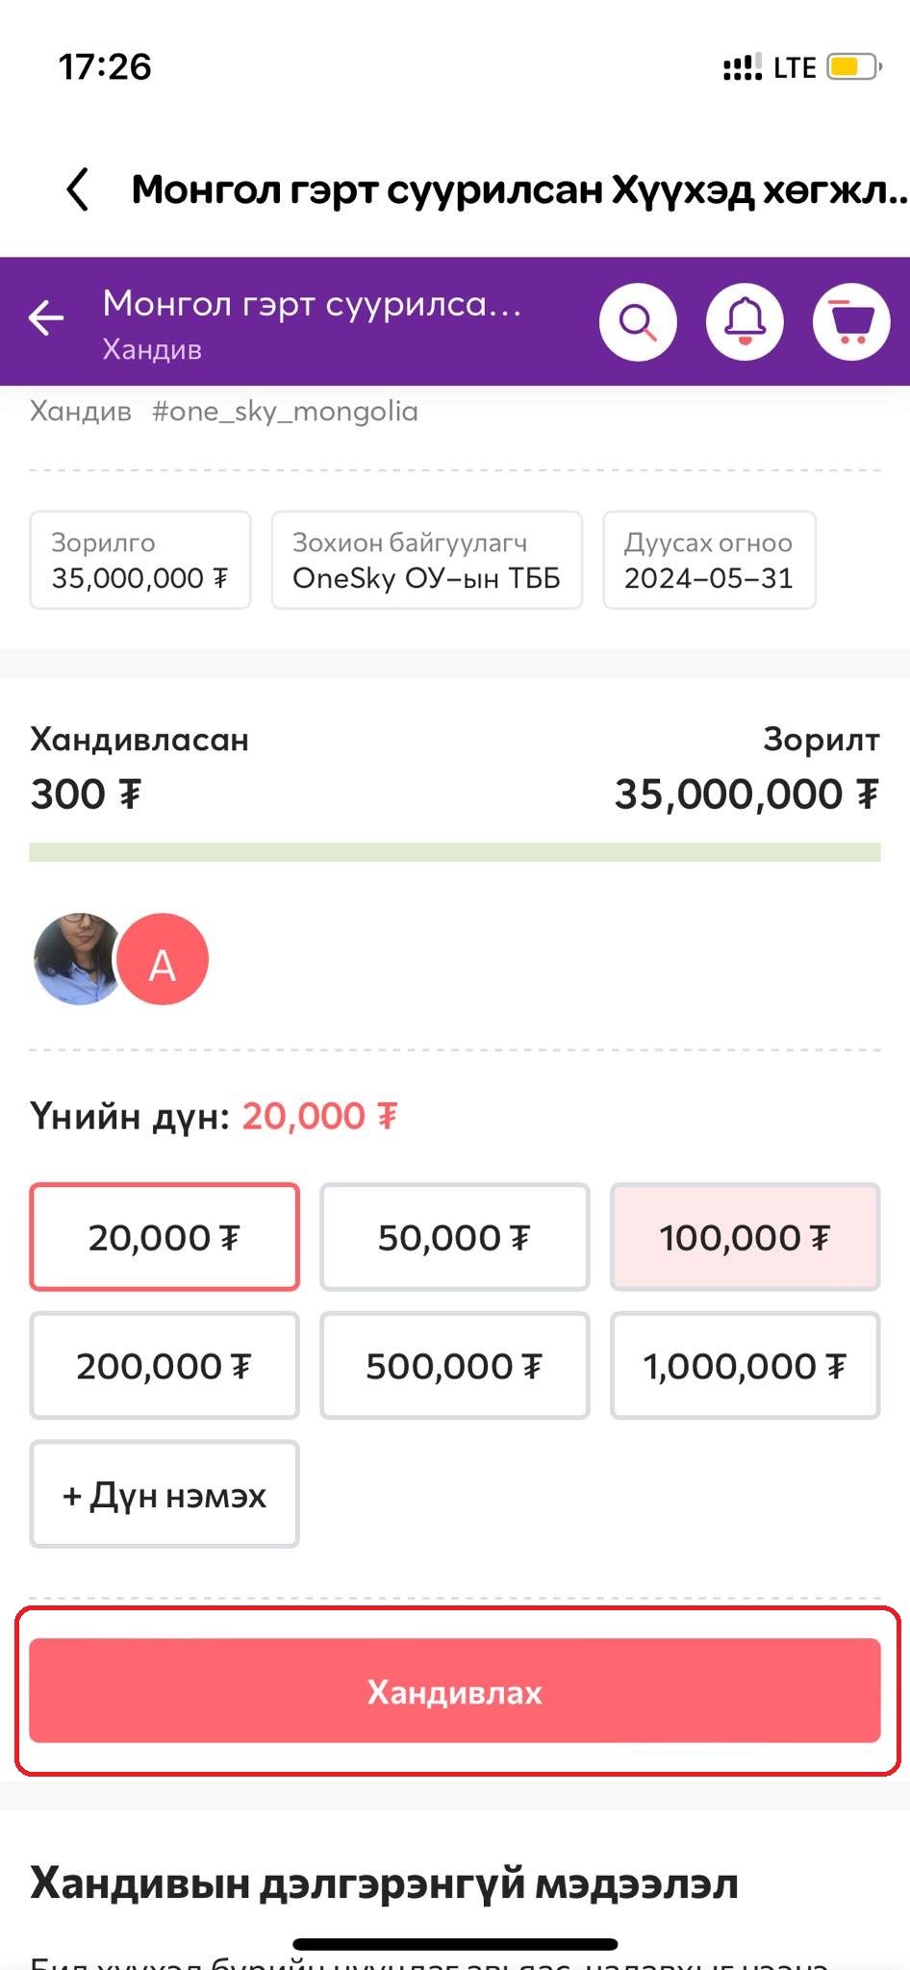
Task: Pick the 1,000,000 ₮ donation amount
Action: (x=745, y=1366)
